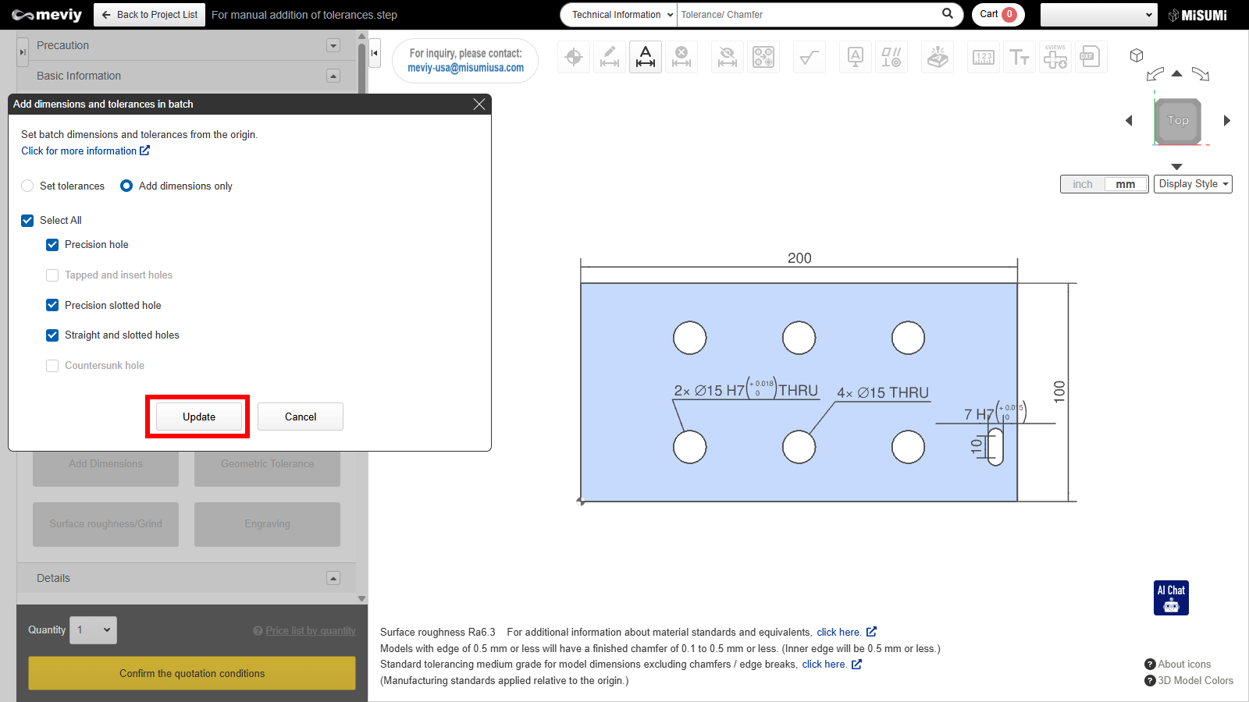Image resolution: width=1249 pixels, height=702 pixels.
Task: Uncheck the 'Precision hole' checkbox
Action: pos(52,245)
